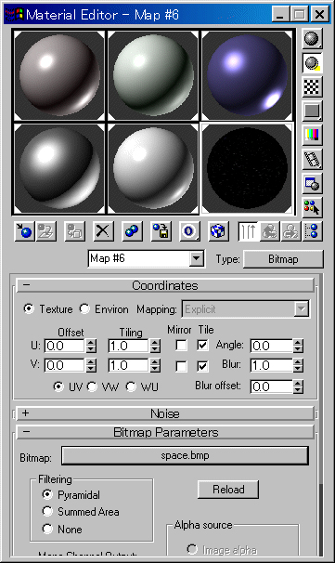
Task: Uncheck the U Tile checkbox
Action: (x=202, y=346)
